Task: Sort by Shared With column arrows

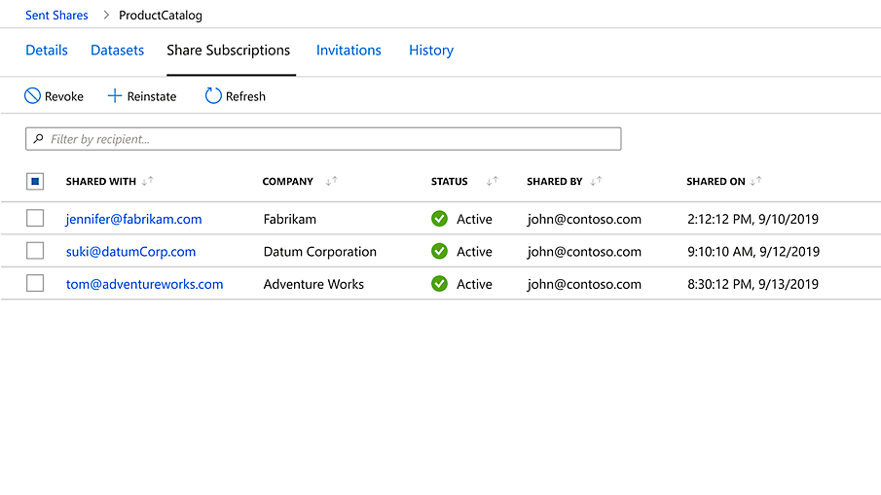Action: coord(148,181)
